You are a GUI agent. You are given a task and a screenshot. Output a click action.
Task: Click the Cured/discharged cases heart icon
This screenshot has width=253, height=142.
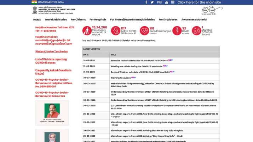click(144, 31)
